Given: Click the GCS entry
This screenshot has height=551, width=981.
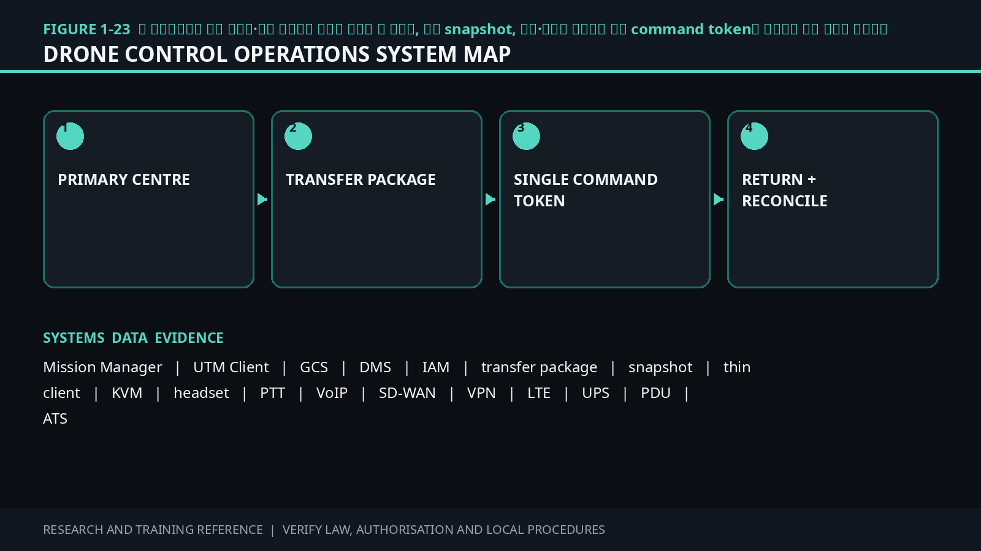Looking at the screenshot, I should 314,367.
